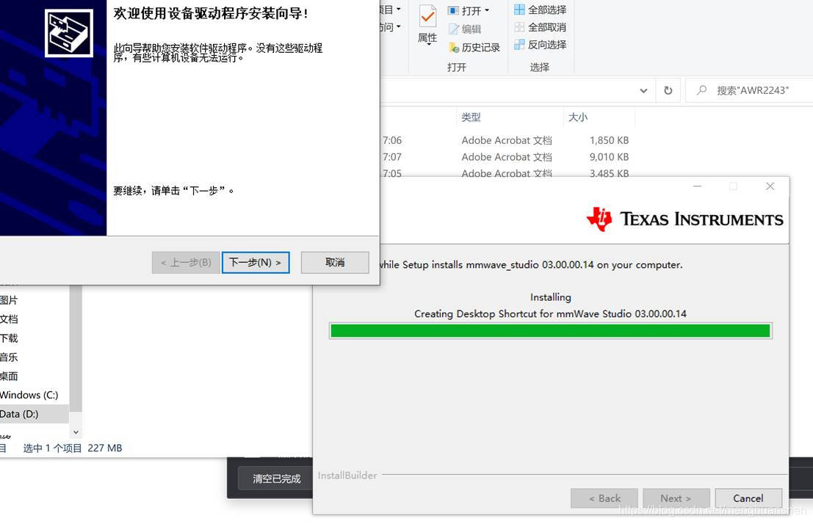Screen dimensions: 813x524
Task: Click the Clear completed (清空已完成) button
Action: [x=276, y=479]
